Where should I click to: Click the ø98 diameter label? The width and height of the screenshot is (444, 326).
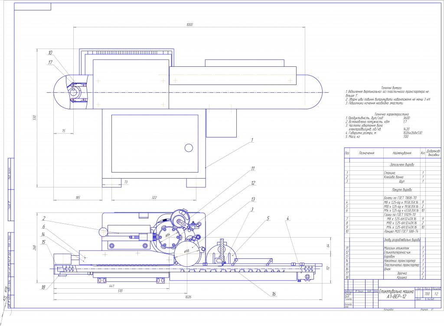pyautogui.click(x=186, y=251)
